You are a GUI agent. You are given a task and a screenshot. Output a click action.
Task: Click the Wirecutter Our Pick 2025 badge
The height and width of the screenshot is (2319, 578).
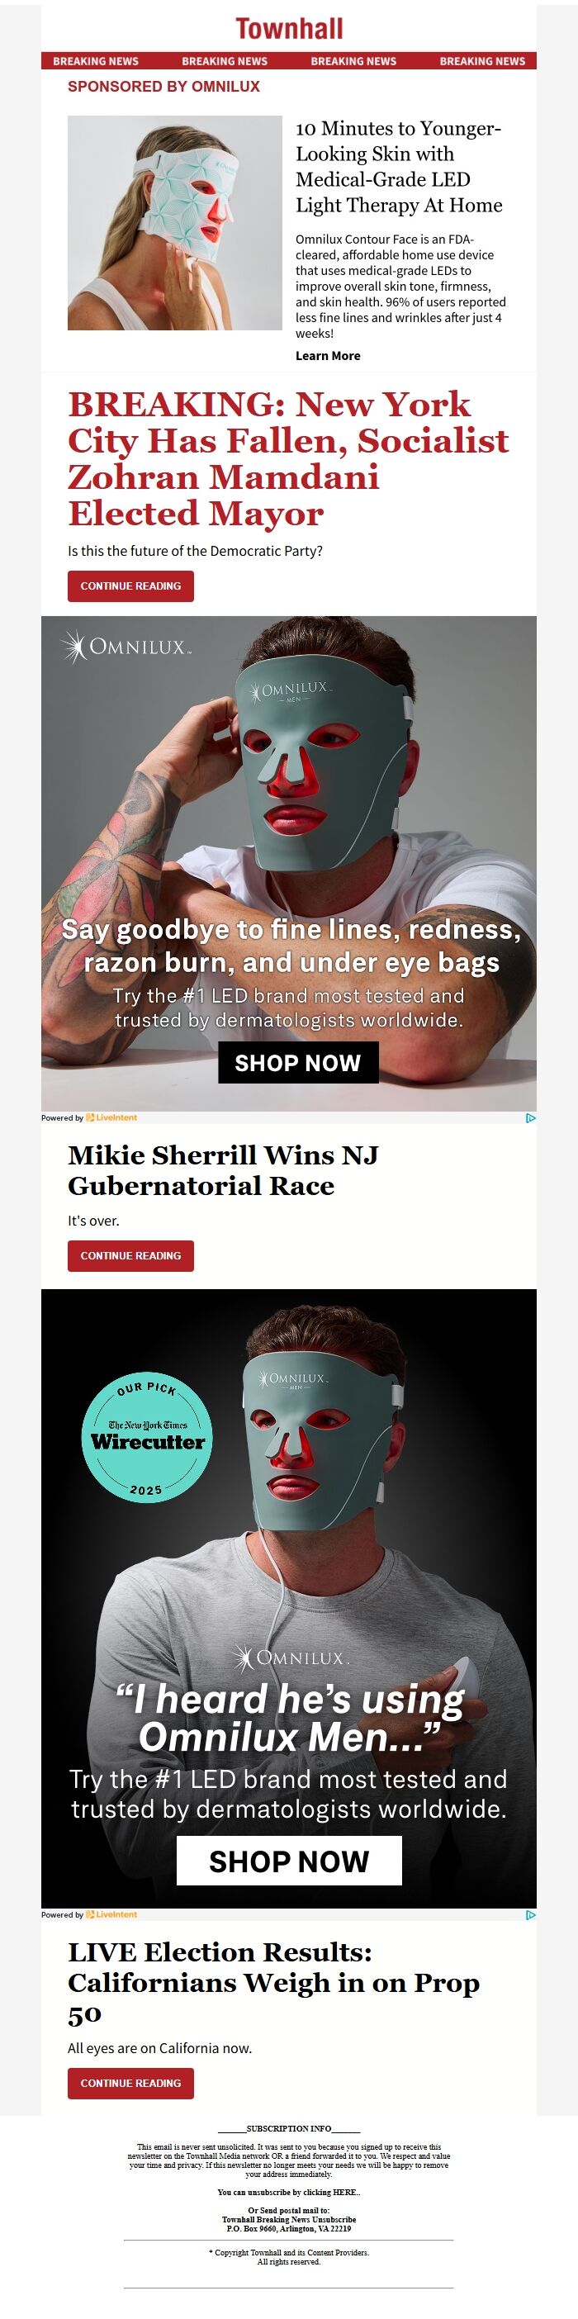click(x=147, y=1439)
